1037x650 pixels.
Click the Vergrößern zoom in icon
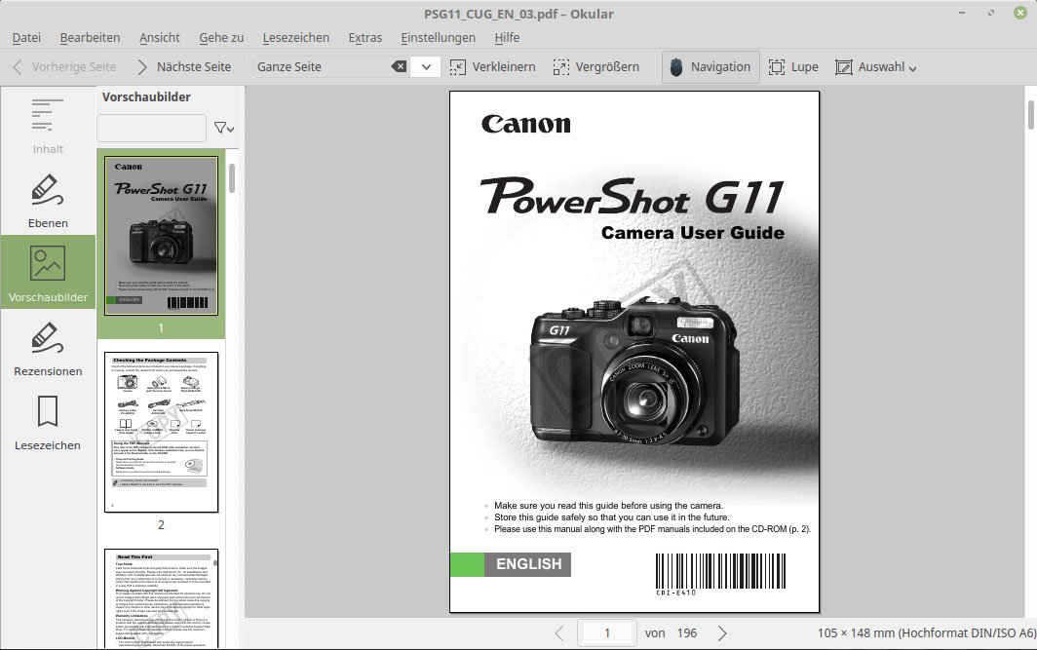tap(560, 67)
